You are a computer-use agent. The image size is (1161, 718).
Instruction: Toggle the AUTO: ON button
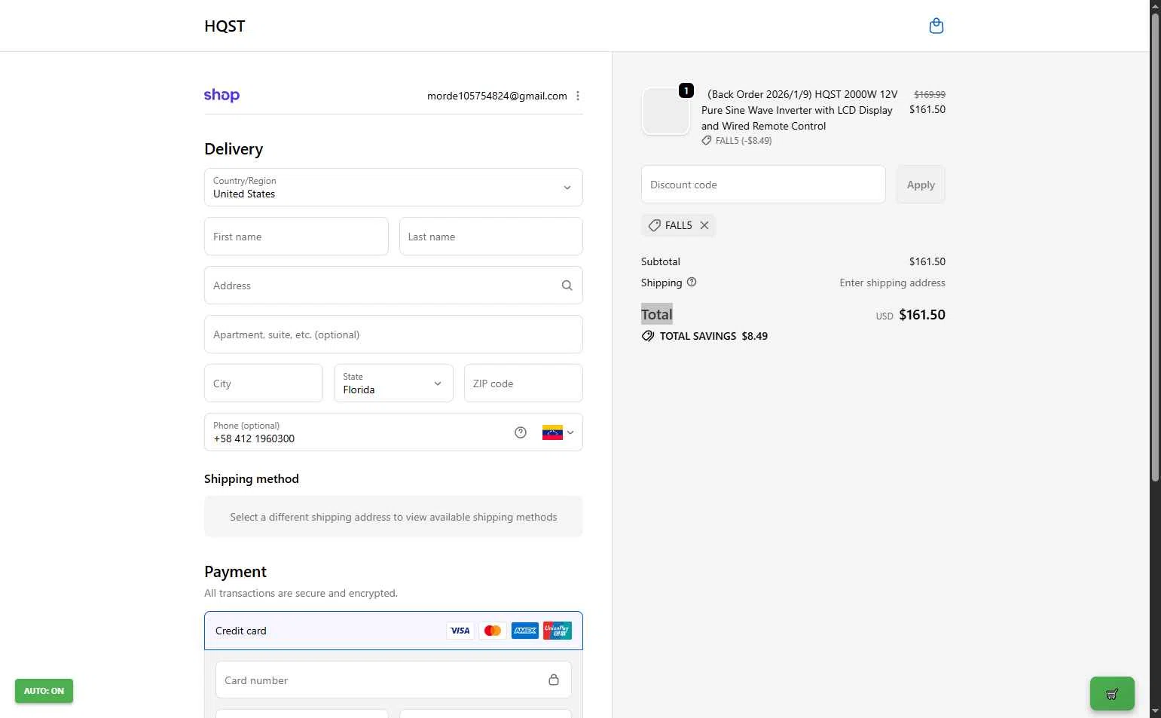point(44,691)
